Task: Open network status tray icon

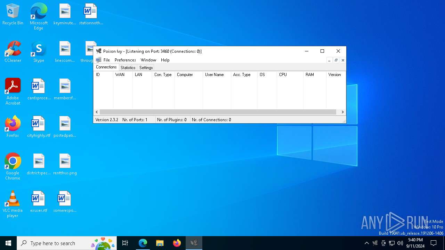Action: (392, 243)
